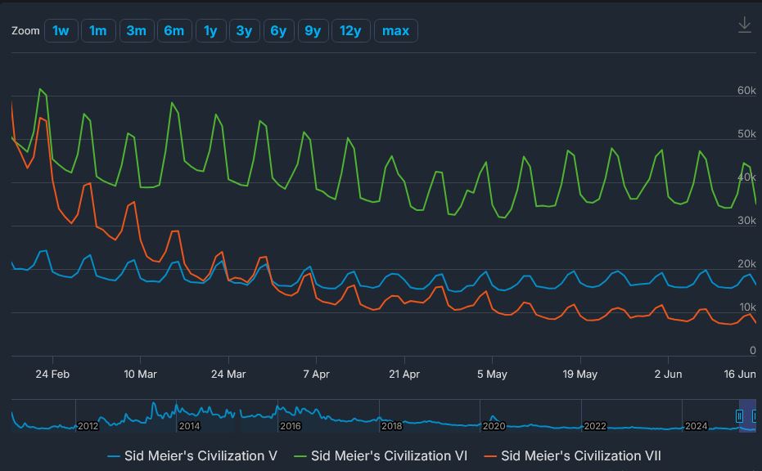Set chart zoom to 3y
762x471 pixels.
coord(244,30)
